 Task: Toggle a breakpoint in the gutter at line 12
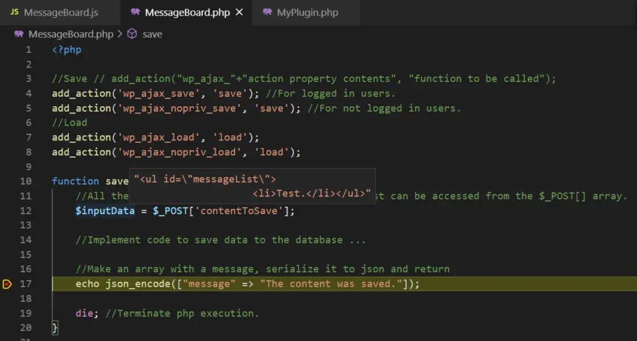pyautogui.click(x=7, y=211)
